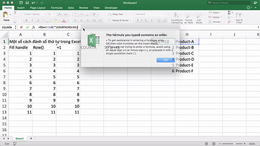This screenshot has height=146, width=260.
Task: Click the Save icon in the title bar
Action: click(27, 3)
